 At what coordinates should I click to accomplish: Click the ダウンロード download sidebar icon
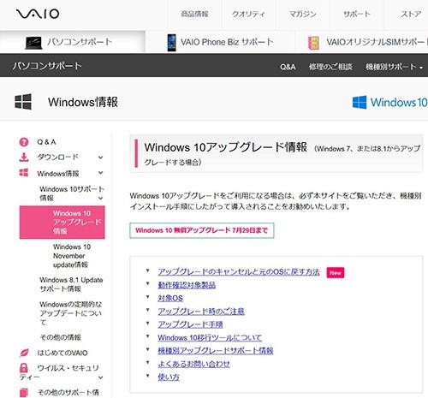[24, 157]
